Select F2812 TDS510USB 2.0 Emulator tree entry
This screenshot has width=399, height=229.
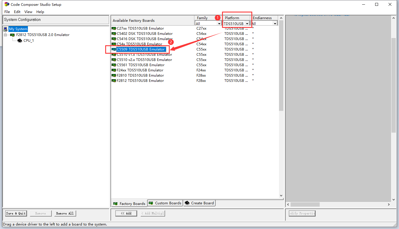tap(43, 35)
